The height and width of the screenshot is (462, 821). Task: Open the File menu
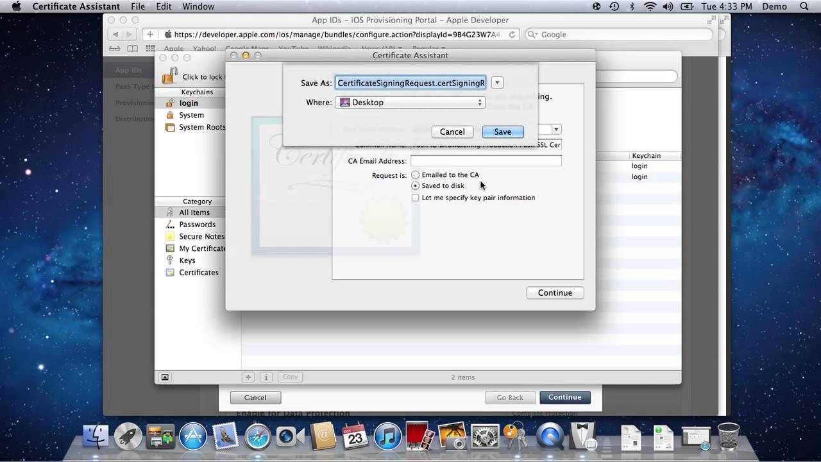tap(138, 6)
